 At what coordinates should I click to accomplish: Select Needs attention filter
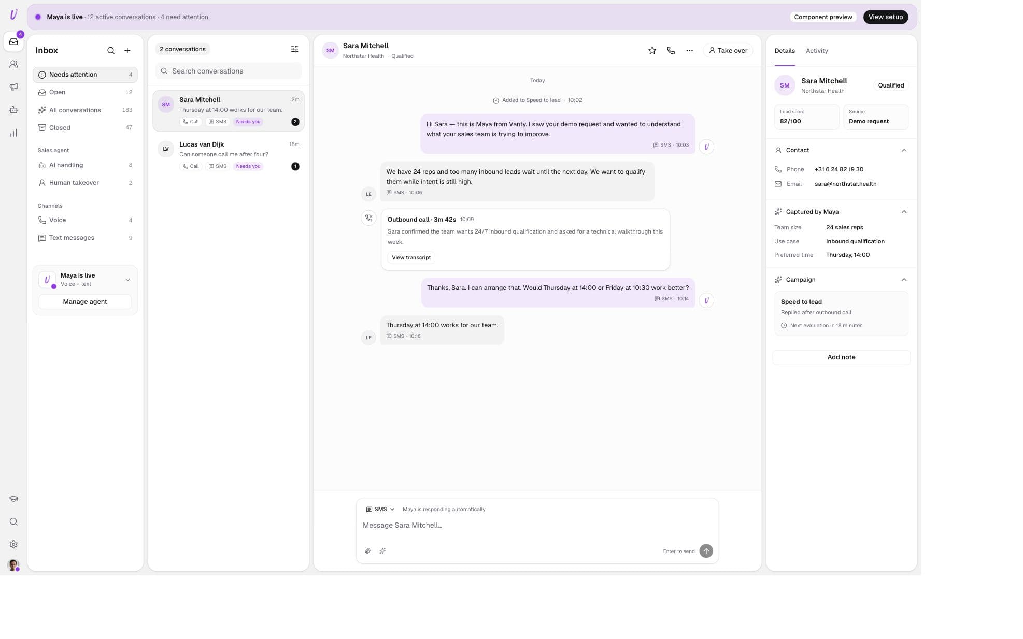pos(85,75)
